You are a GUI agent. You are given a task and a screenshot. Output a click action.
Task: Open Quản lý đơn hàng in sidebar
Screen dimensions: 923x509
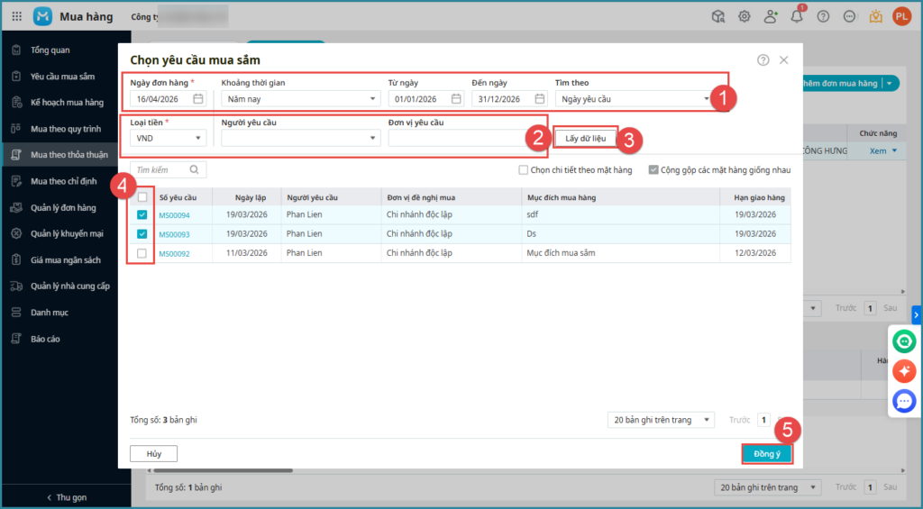coord(63,208)
